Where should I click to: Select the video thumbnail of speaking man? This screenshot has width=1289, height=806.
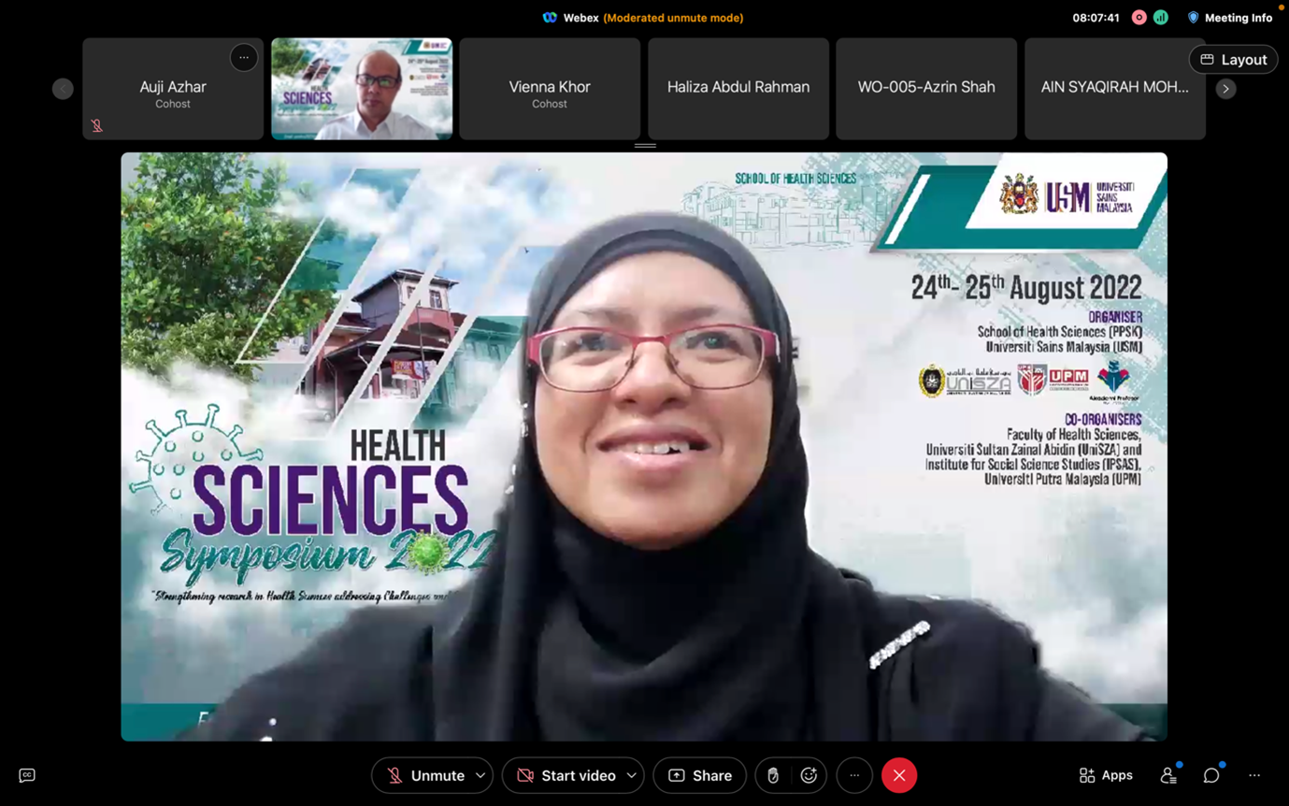362,89
